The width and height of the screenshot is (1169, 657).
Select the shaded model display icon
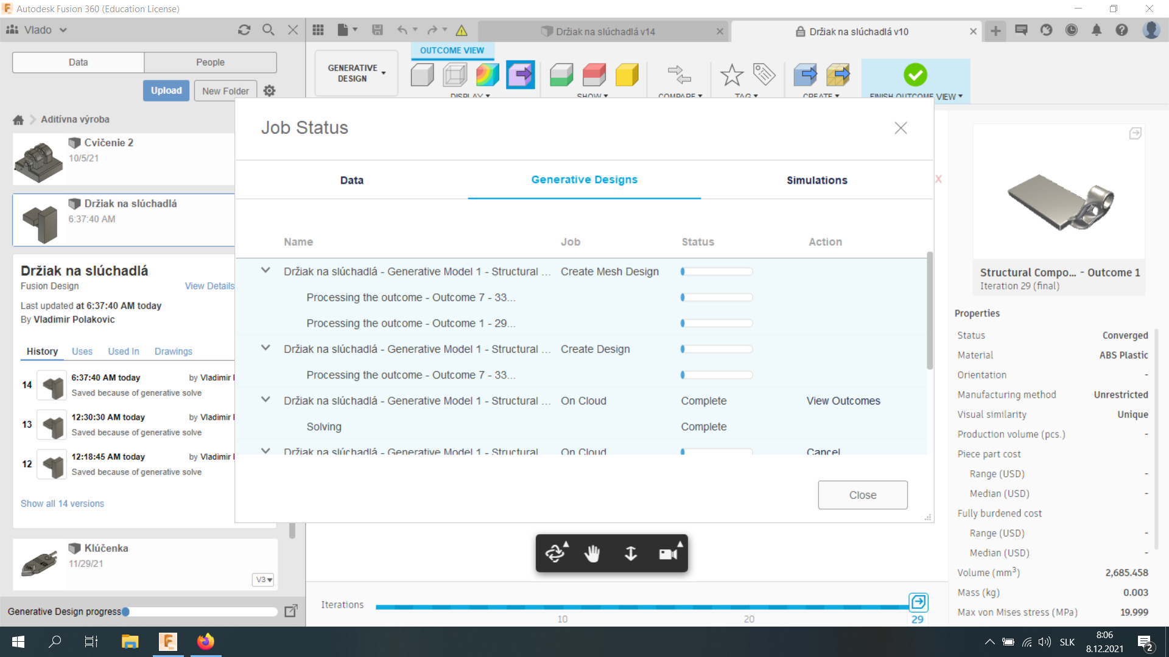pyautogui.click(x=422, y=75)
